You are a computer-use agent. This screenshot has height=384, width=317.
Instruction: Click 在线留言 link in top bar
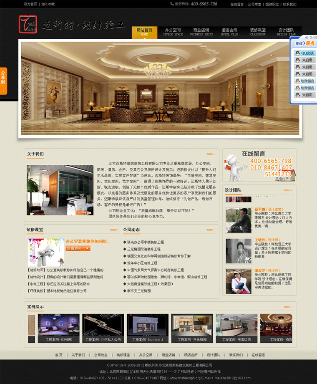click(237, 4)
